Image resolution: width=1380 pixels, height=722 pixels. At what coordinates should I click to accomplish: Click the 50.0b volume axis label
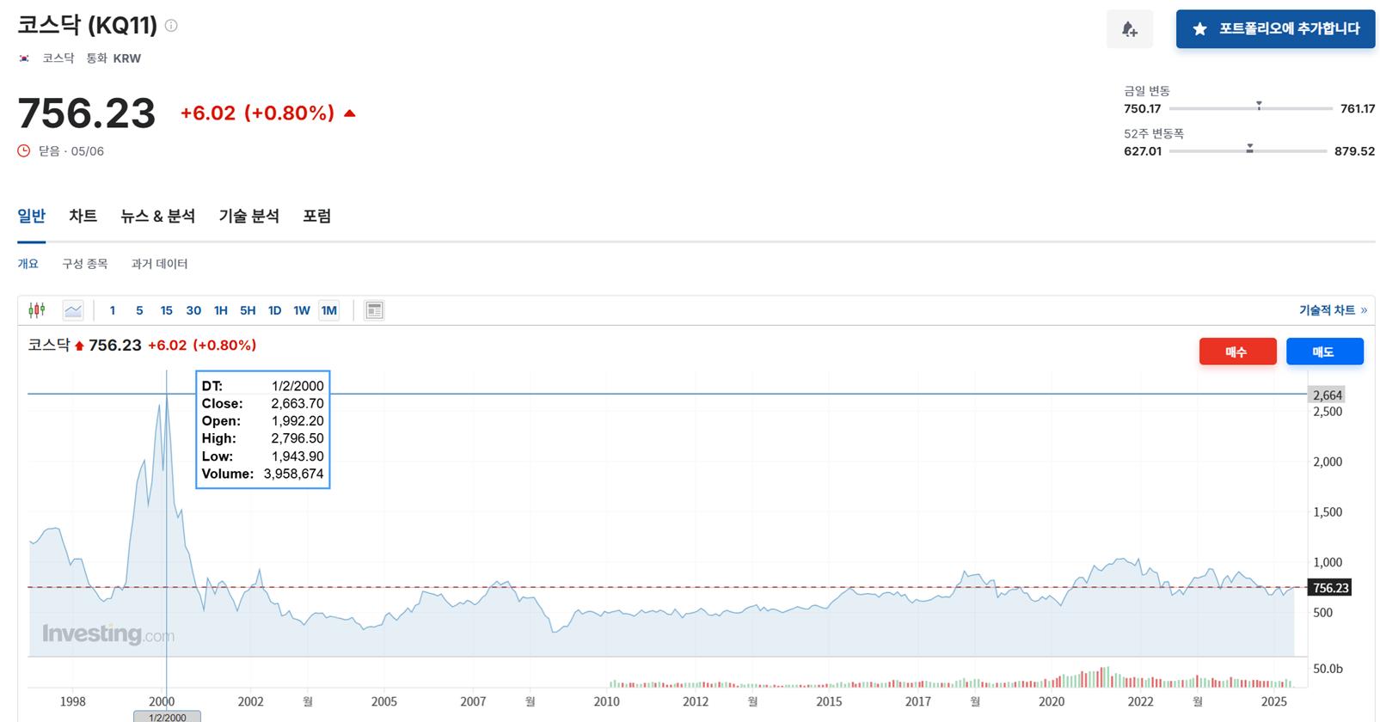point(1328,668)
